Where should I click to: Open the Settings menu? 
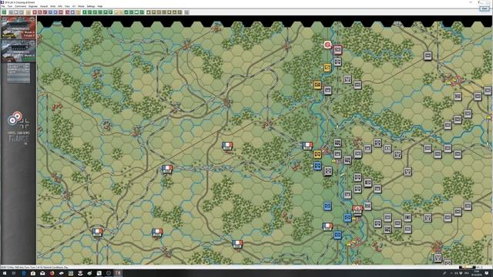91,6
